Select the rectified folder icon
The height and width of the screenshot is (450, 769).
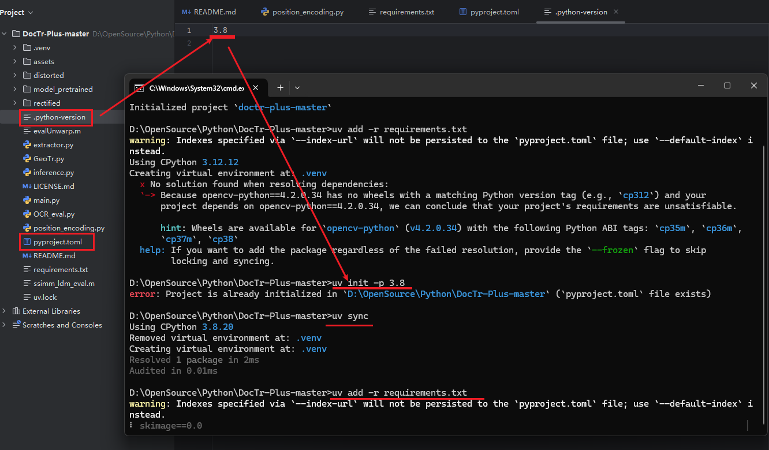click(x=27, y=103)
